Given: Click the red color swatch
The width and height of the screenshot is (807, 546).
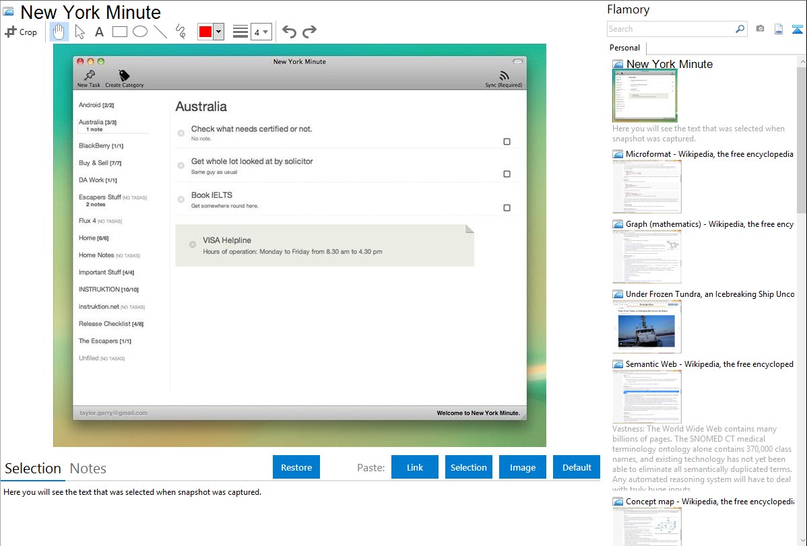Looking at the screenshot, I should [x=205, y=32].
